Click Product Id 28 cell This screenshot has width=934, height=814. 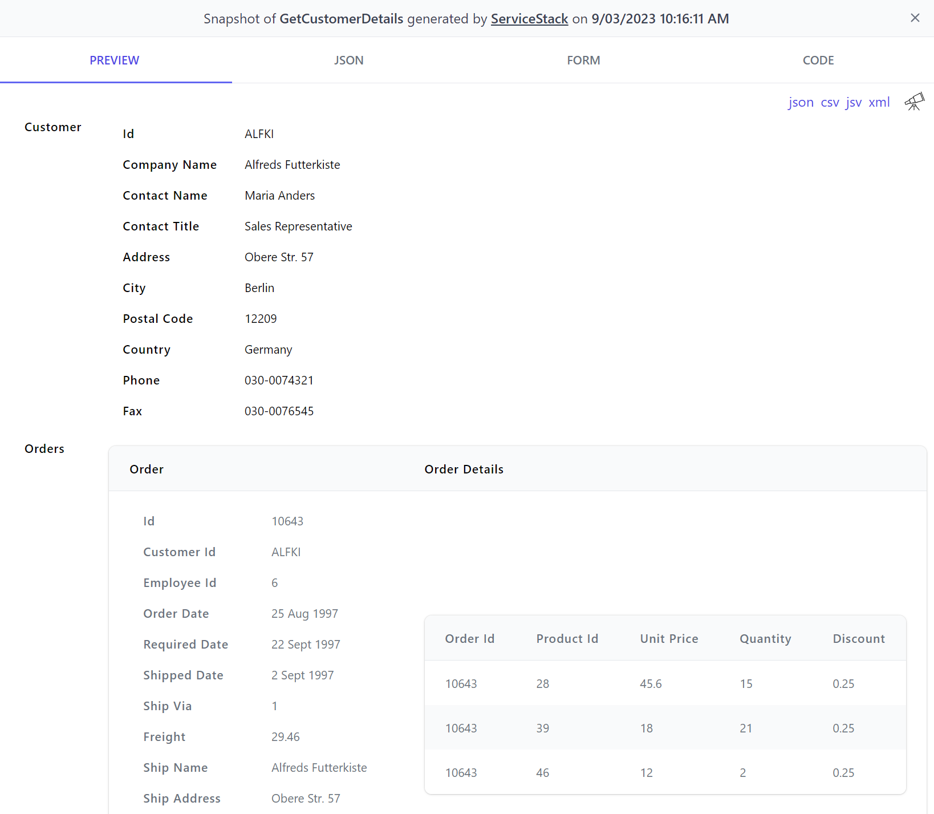coord(543,684)
